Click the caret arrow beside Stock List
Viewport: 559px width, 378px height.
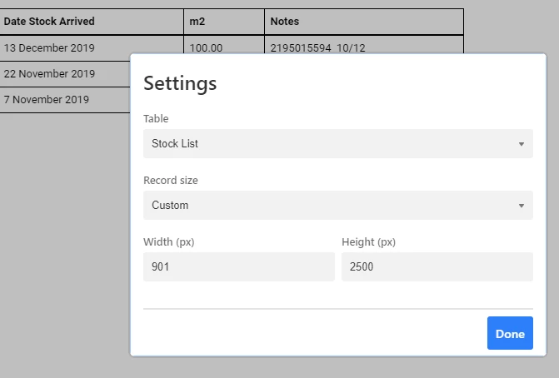point(522,144)
